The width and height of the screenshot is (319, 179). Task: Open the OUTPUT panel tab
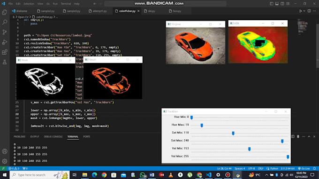click(x=35, y=136)
